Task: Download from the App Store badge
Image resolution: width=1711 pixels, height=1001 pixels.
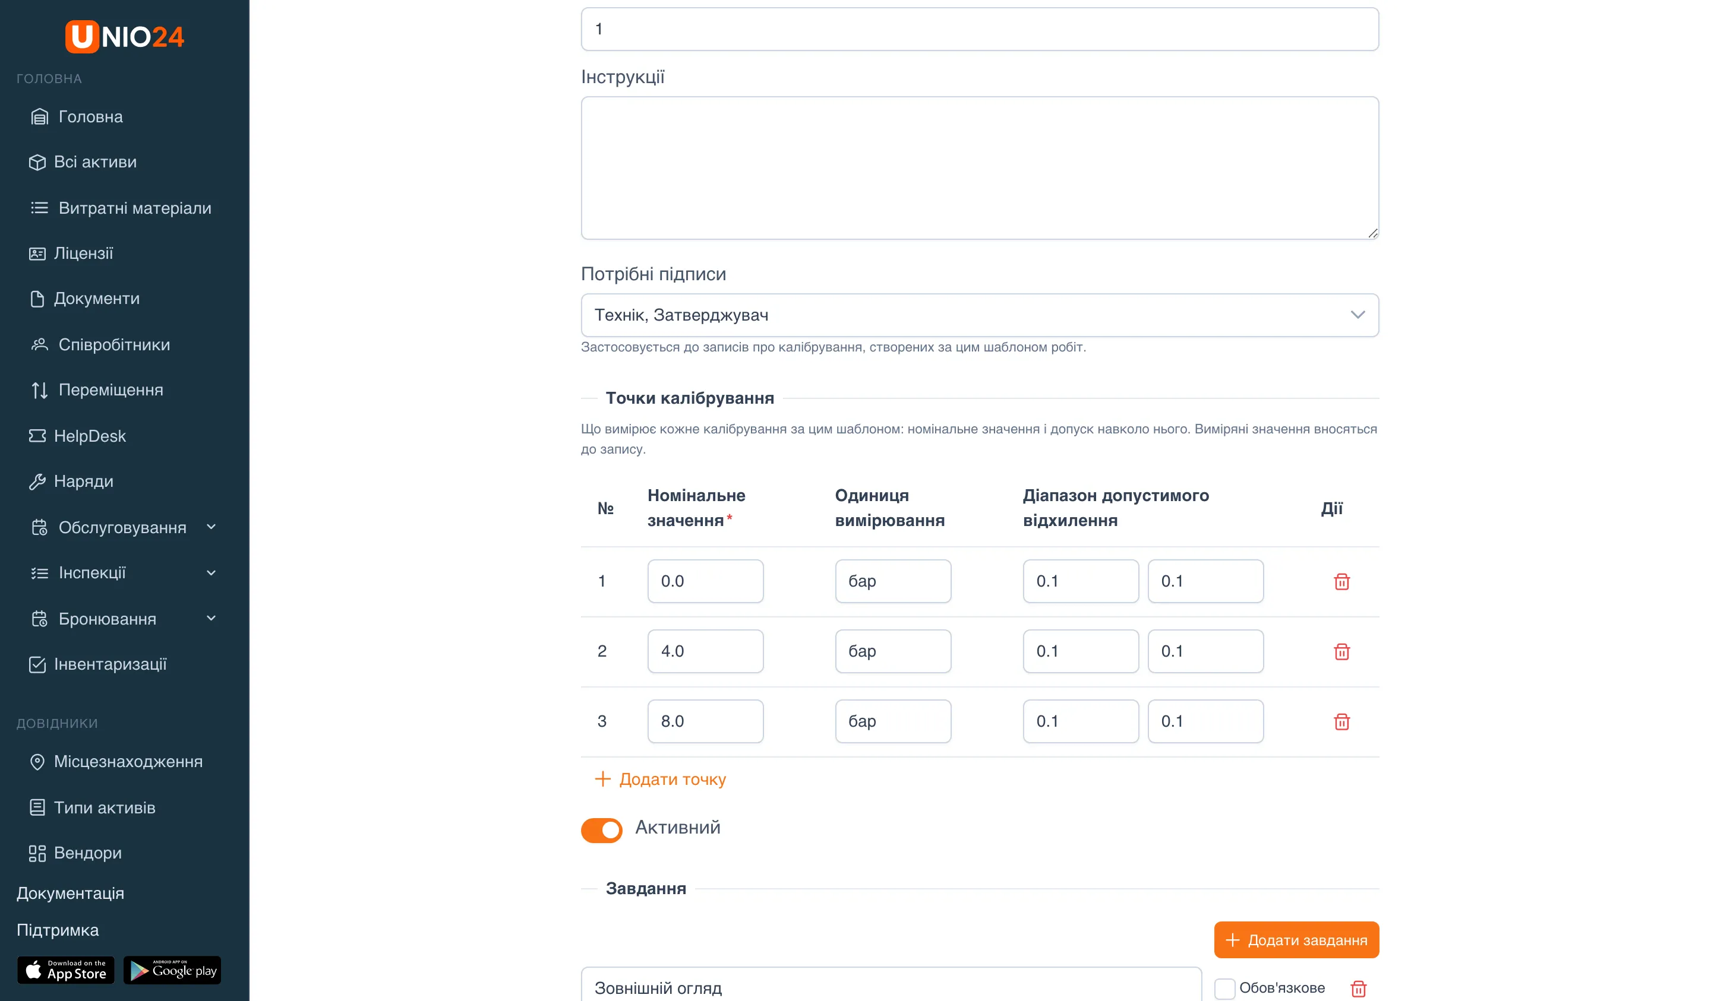Action: (65, 971)
